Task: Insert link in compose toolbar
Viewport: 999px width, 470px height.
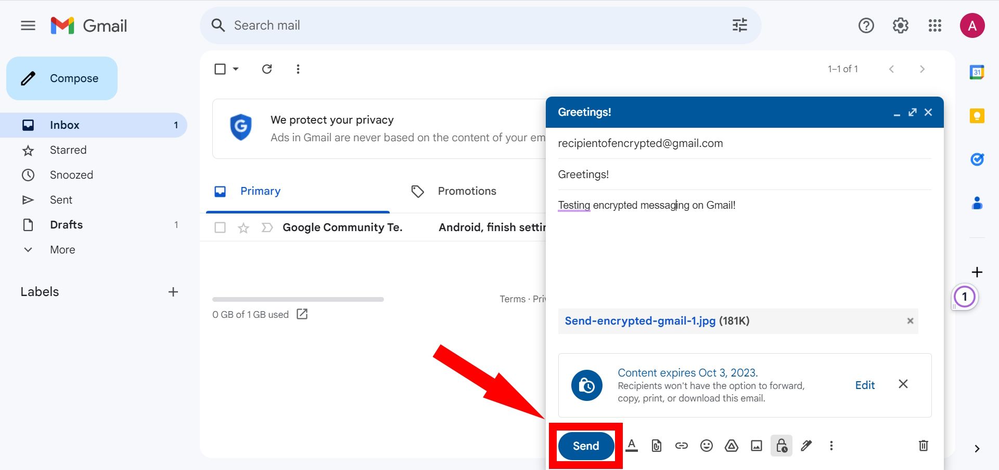Action: [682, 446]
